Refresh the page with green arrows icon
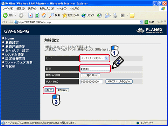168x126 pixels. coord(37,15)
